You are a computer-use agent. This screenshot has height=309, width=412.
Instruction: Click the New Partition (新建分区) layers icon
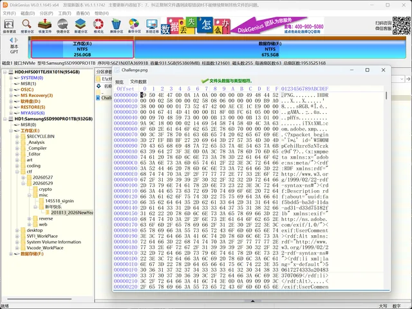[80, 24]
